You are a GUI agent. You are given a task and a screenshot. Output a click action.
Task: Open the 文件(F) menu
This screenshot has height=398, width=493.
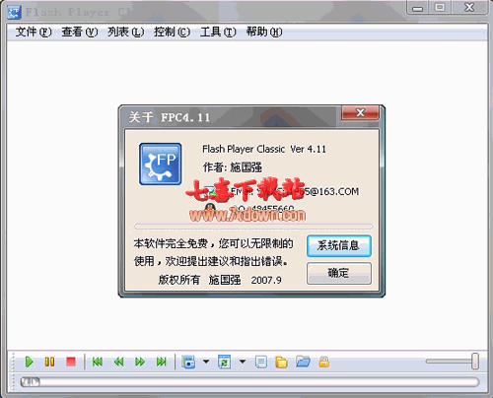[34, 33]
